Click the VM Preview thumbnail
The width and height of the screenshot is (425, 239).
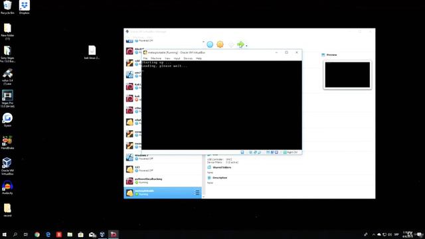tap(347, 75)
